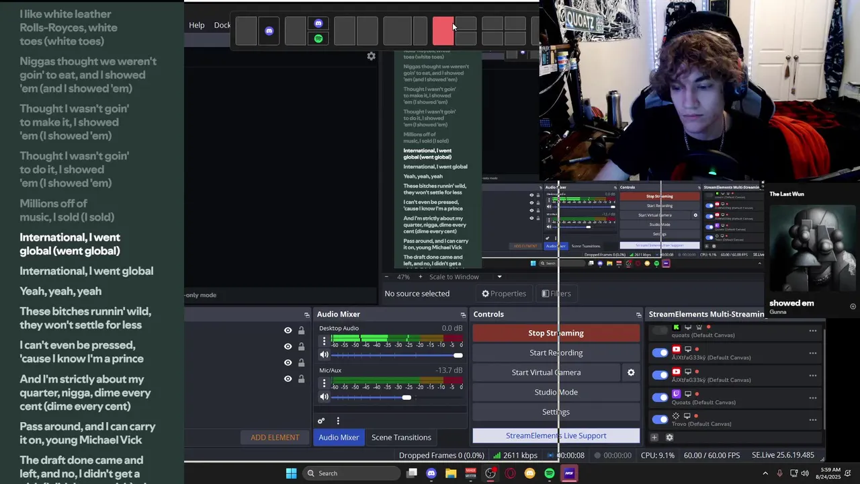Open the Dock menu
The width and height of the screenshot is (860, 484).
click(x=222, y=25)
